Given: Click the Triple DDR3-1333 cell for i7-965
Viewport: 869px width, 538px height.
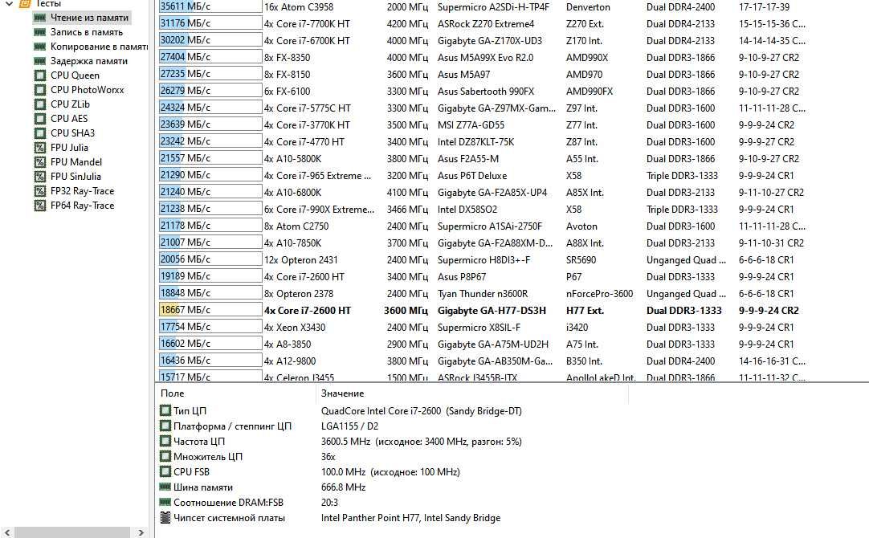Looking at the screenshot, I should point(682,176).
